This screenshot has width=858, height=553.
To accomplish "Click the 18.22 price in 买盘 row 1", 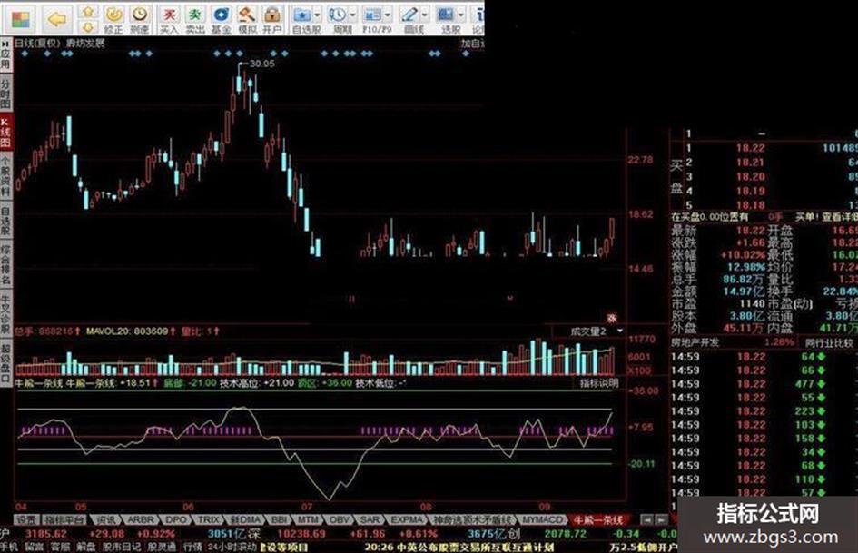I will tap(750, 148).
